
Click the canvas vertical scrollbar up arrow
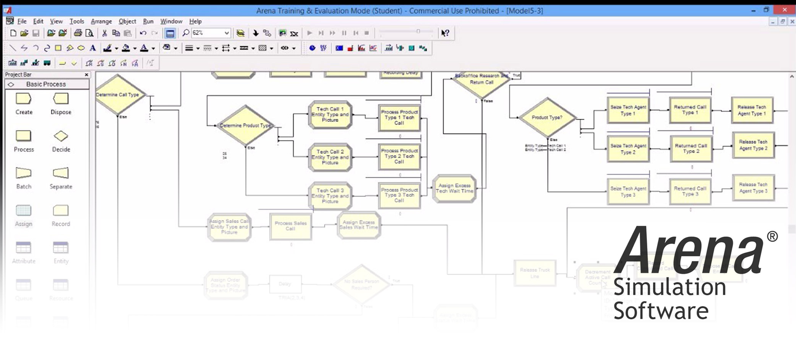tap(791, 77)
